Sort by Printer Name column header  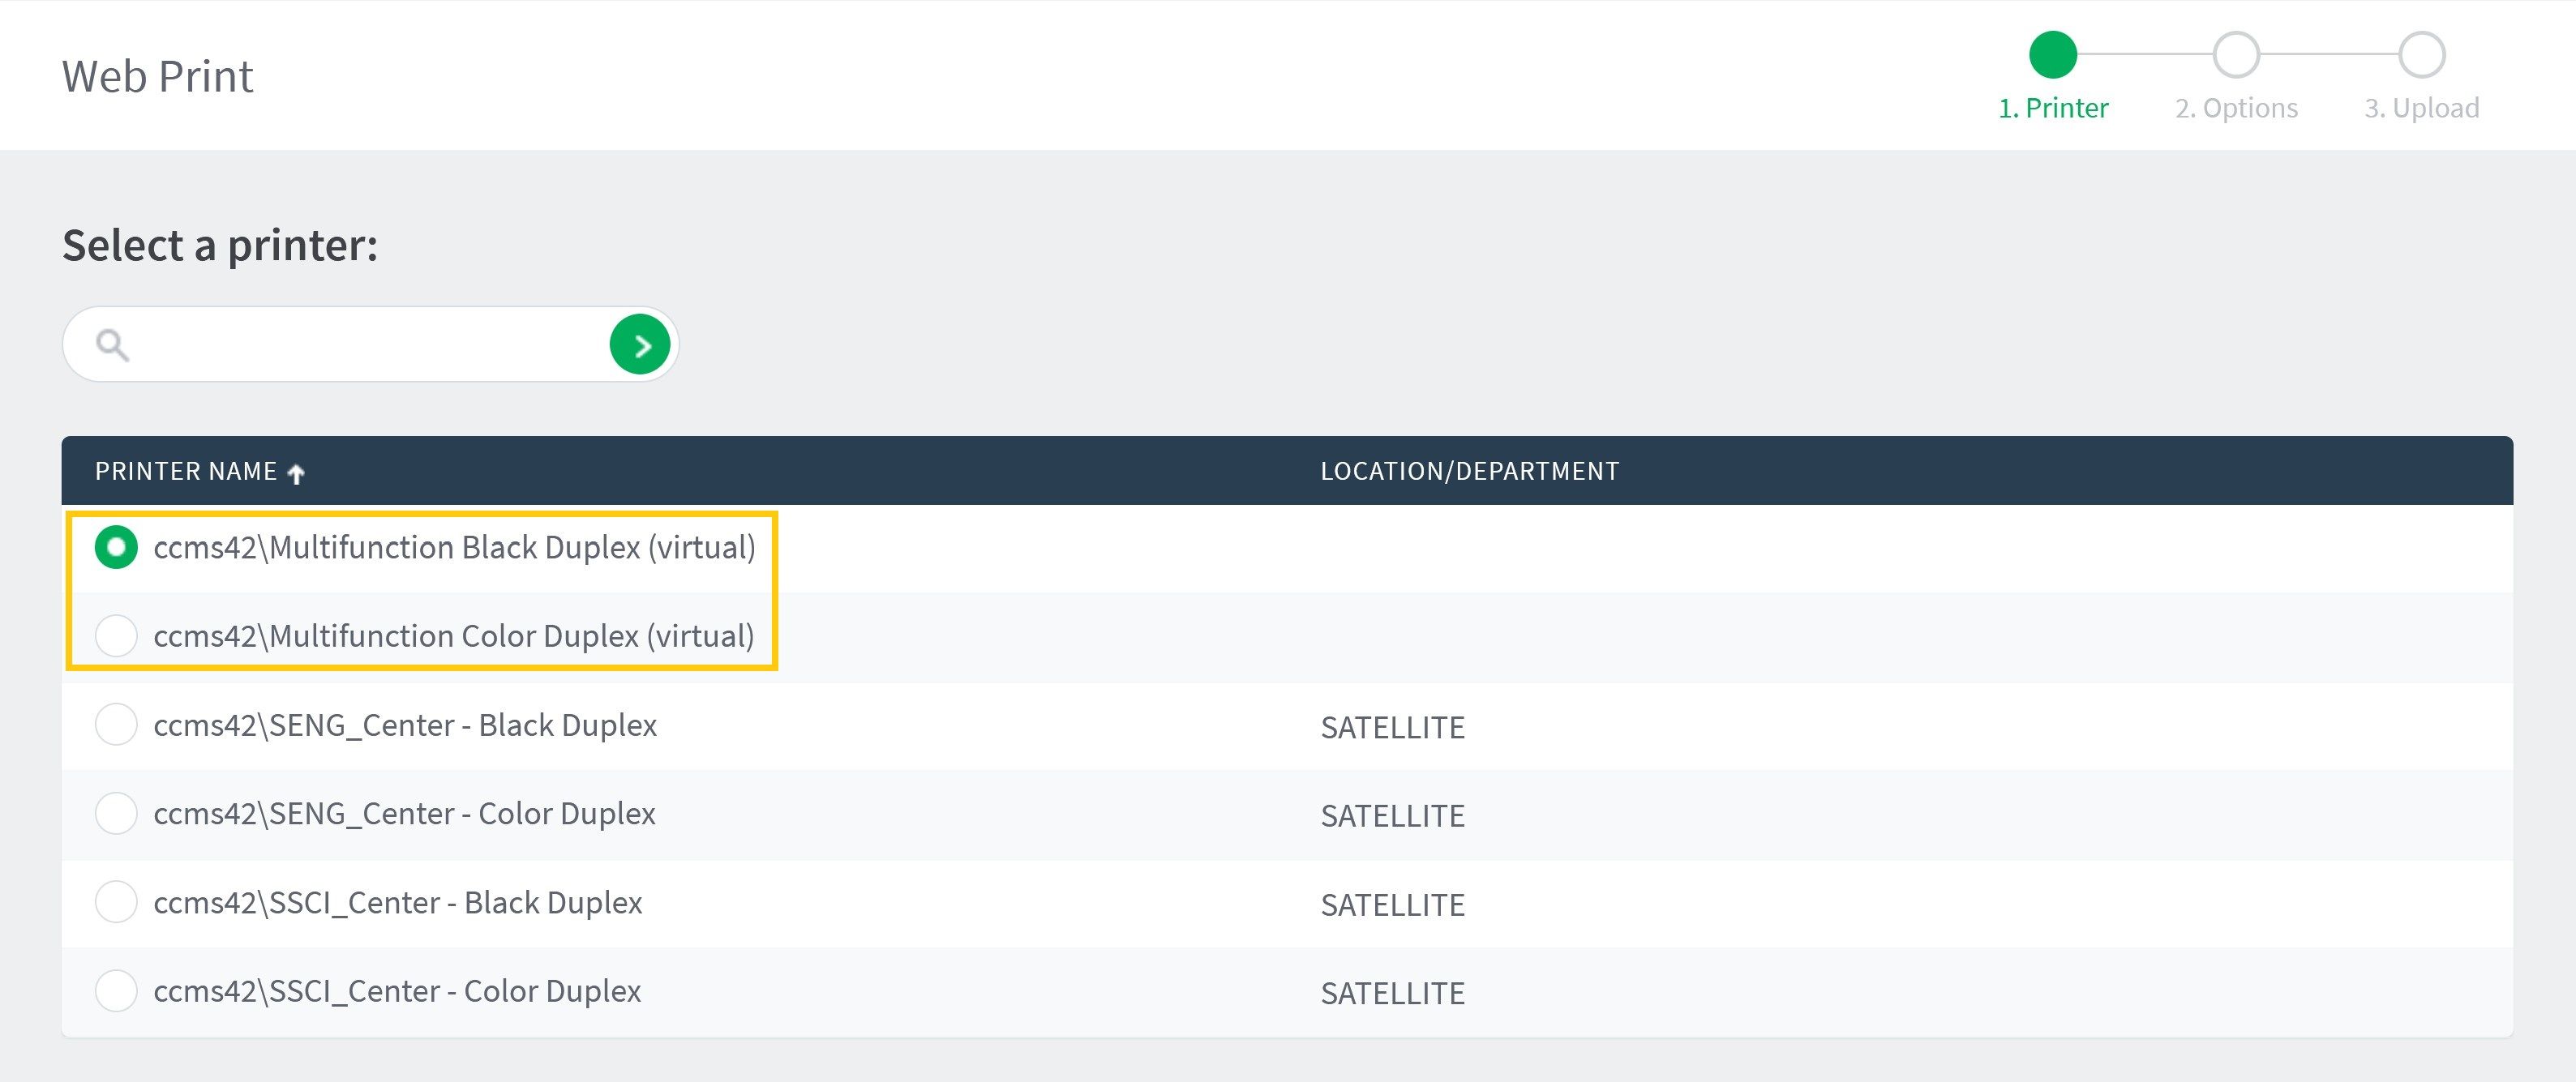click(x=186, y=471)
